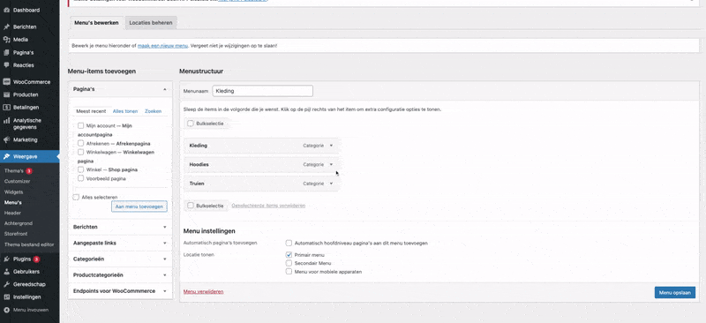Check the Secondair Menu location
The height and width of the screenshot is (323, 706).
(289, 263)
